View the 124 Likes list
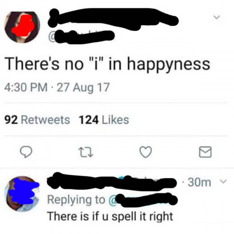This screenshot has height=234, width=234. (104, 120)
